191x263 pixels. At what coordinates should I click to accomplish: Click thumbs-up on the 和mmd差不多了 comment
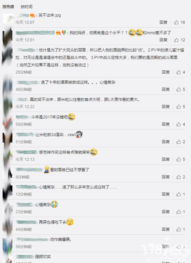click(x=179, y=40)
